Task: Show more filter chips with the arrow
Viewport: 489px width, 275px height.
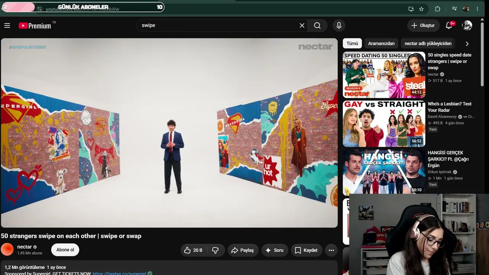Action: point(467,44)
